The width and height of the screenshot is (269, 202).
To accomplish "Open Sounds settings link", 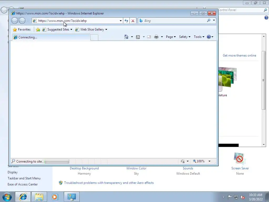I will (x=188, y=168).
